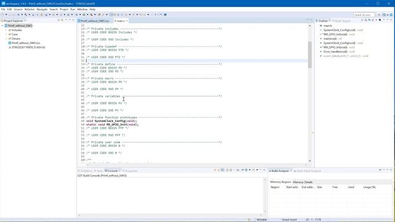Select STM32G071RBTX_FLASH.ld file in Project Explorer
The image size is (395, 222).
point(28,47)
